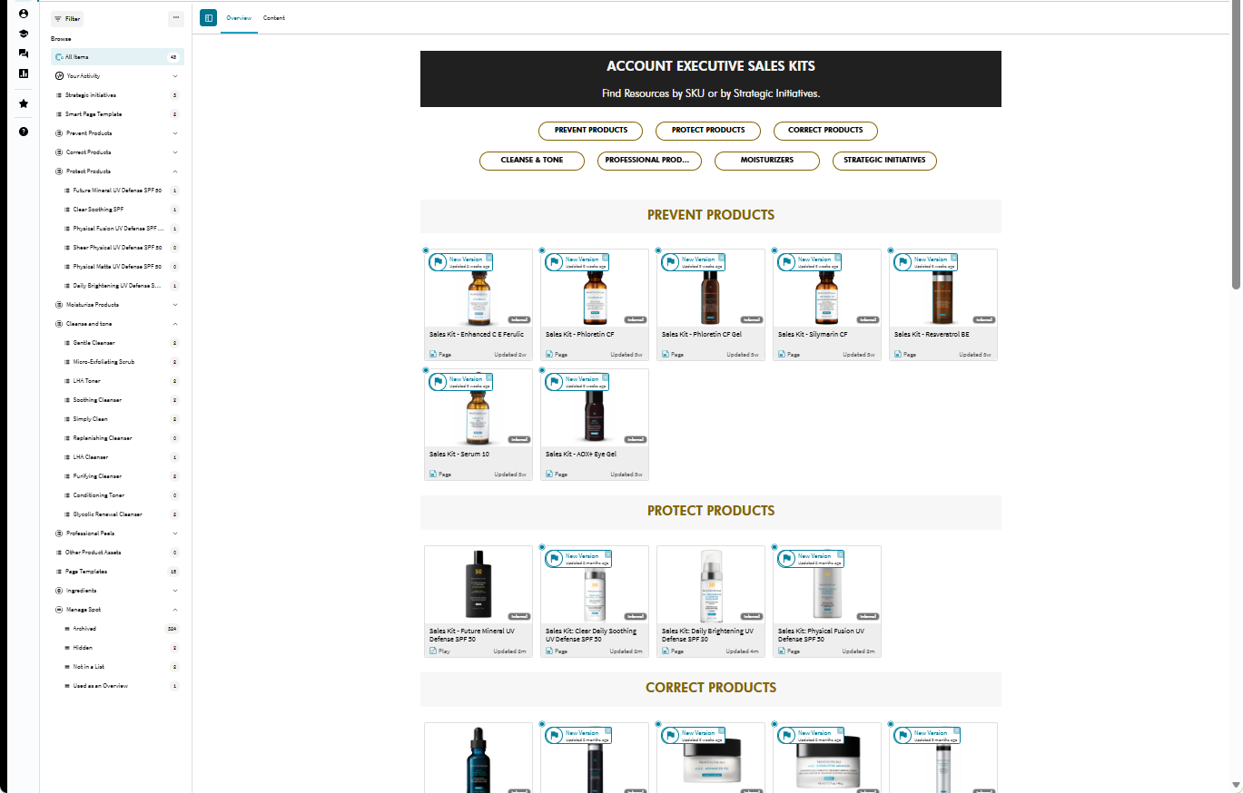Collapse the Cleanse and tone list
The width and height of the screenshot is (1243, 793).
pyautogui.click(x=175, y=324)
